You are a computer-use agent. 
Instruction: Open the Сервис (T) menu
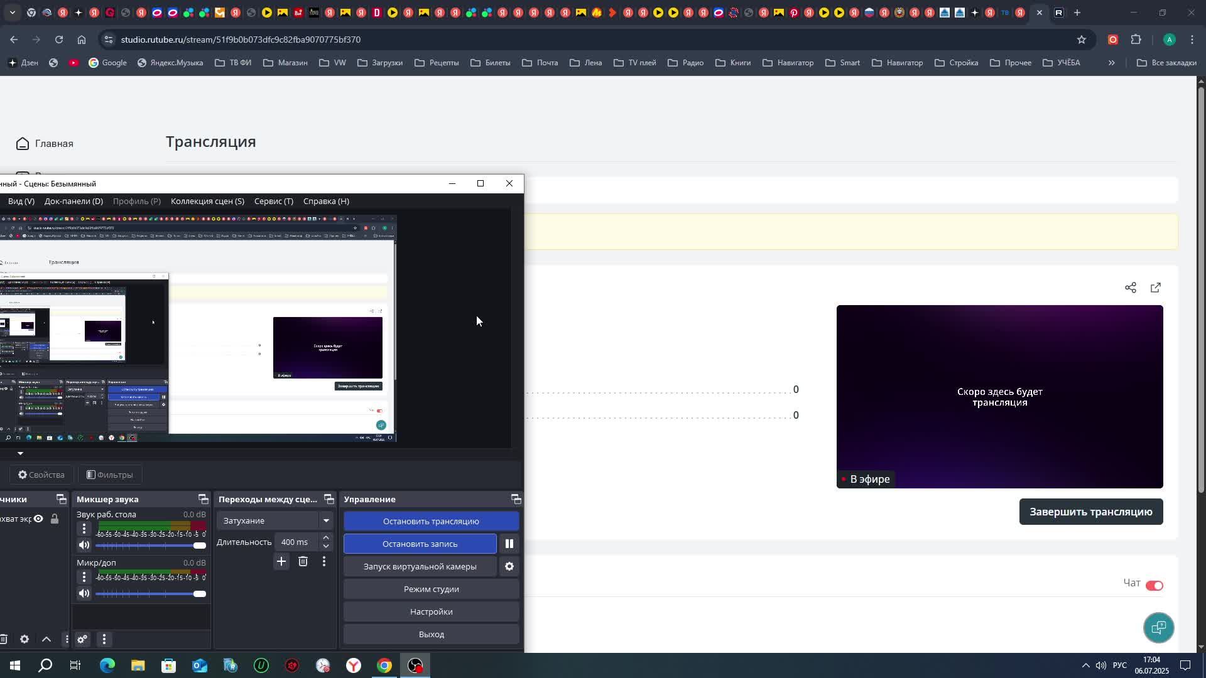tap(274, 202)
